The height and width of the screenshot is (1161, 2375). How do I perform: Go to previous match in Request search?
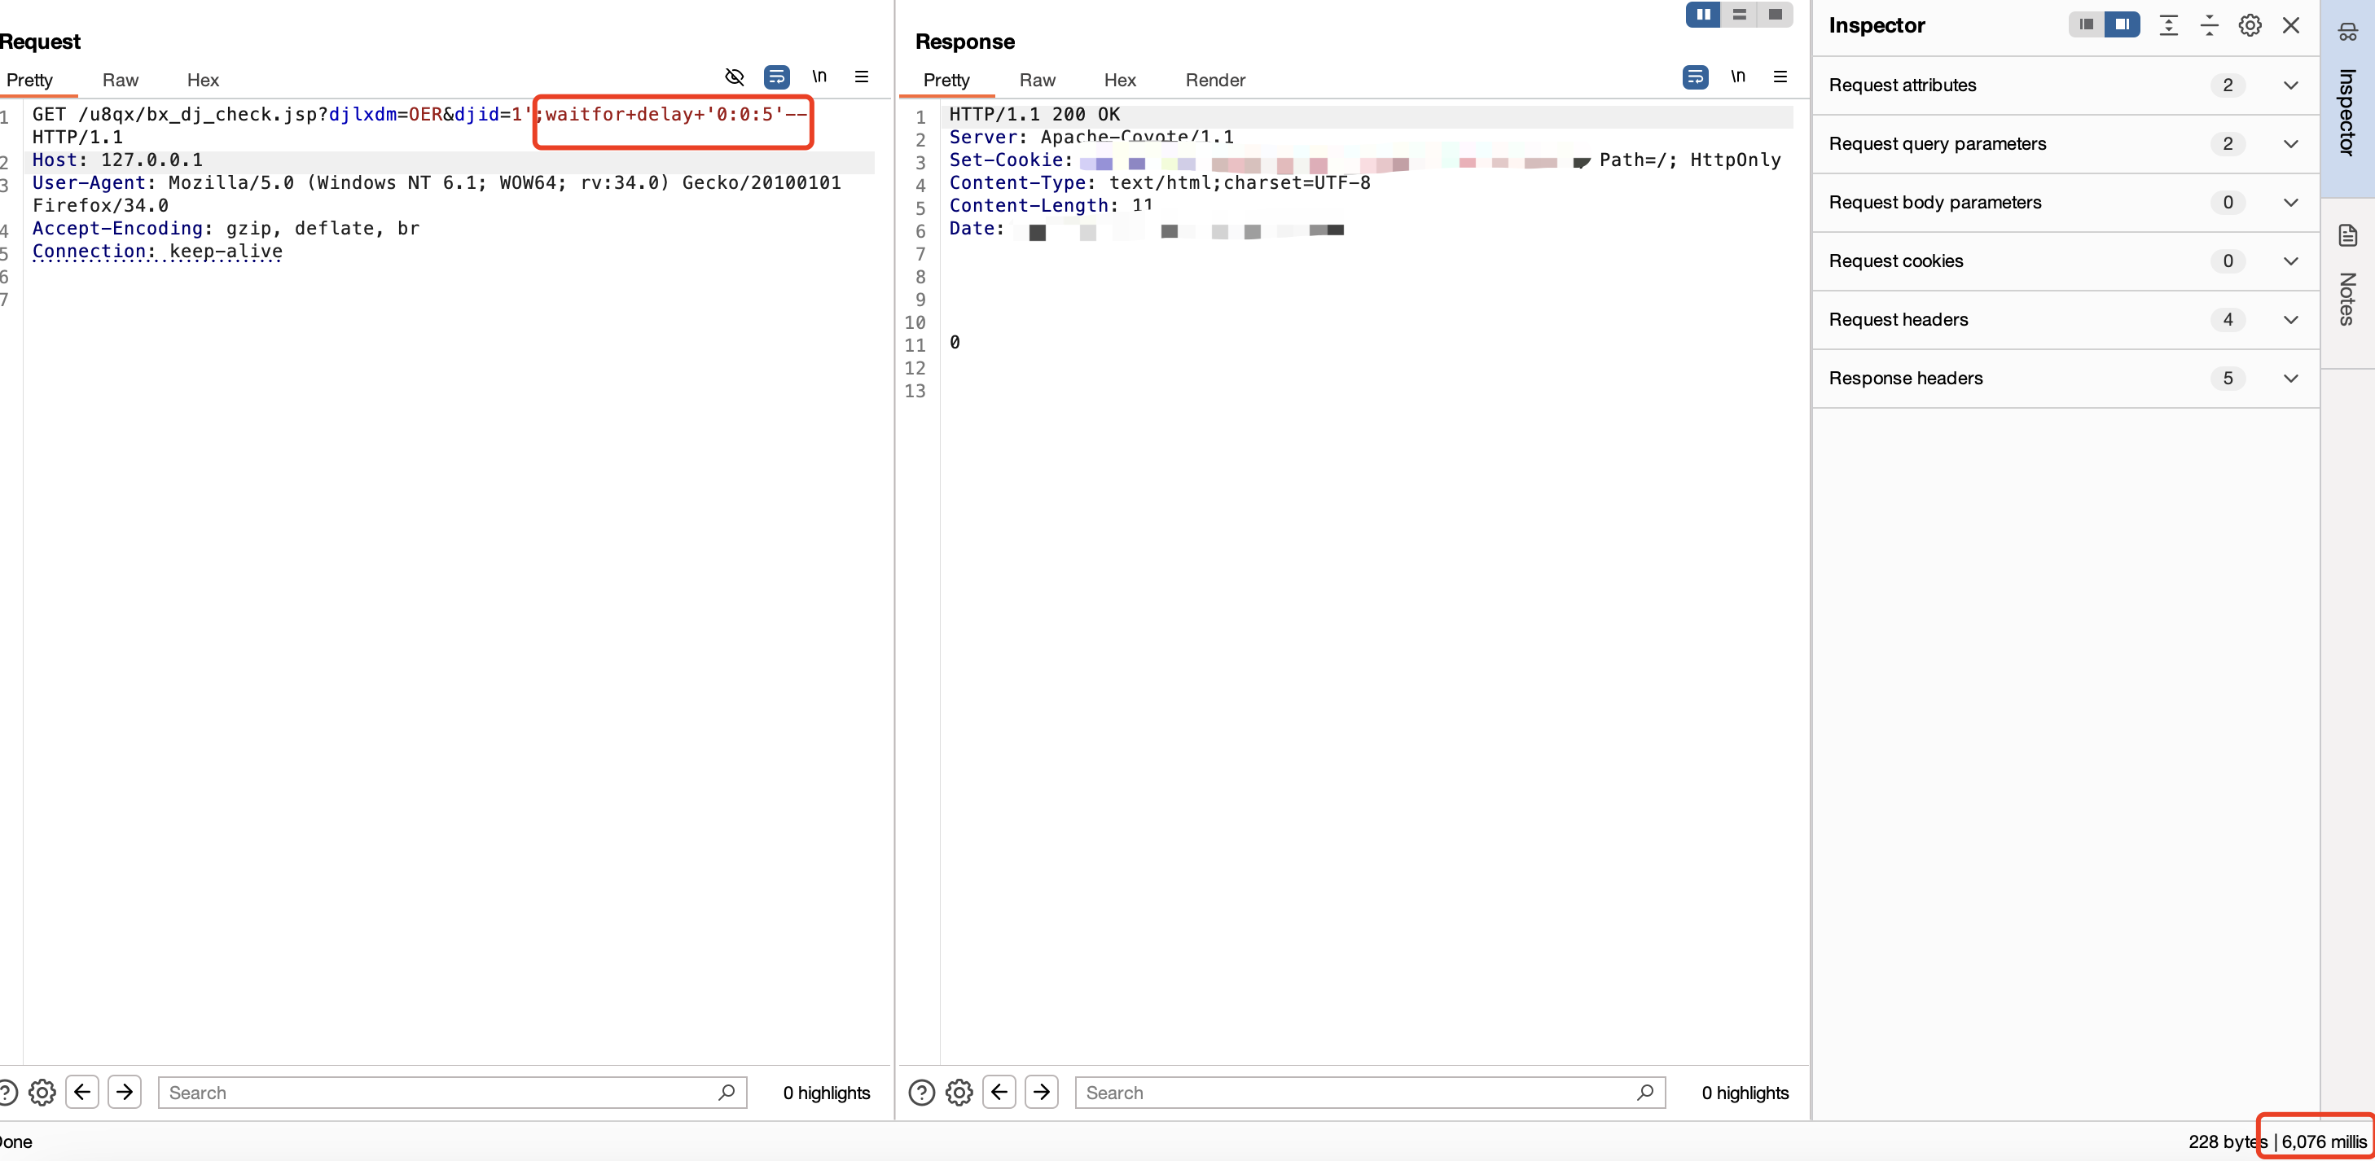pyautogui.click(x=82, y=1093)
